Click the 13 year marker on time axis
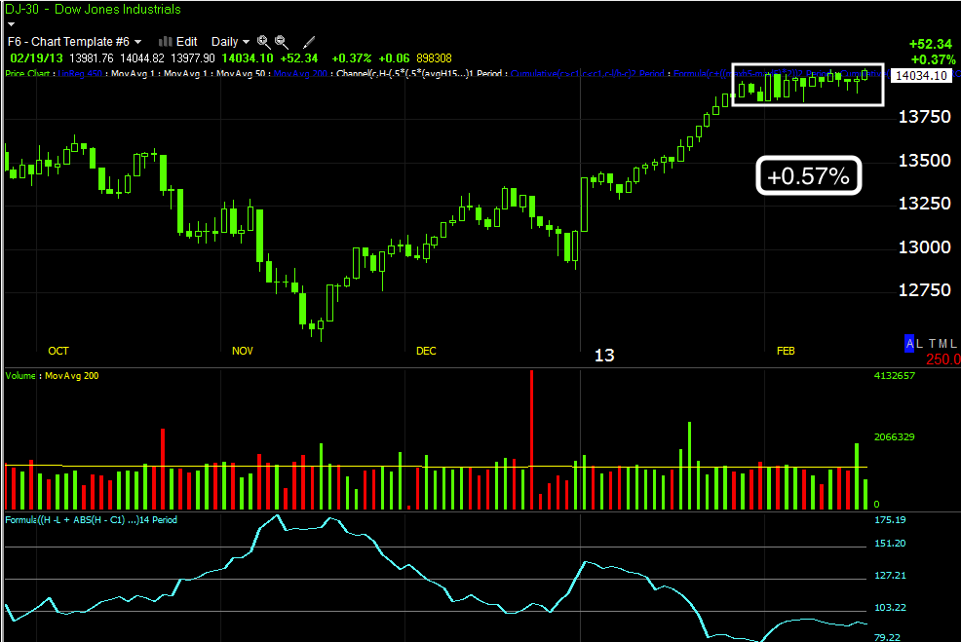This screenshot has height=642, width=961. (x=604, y=356)
